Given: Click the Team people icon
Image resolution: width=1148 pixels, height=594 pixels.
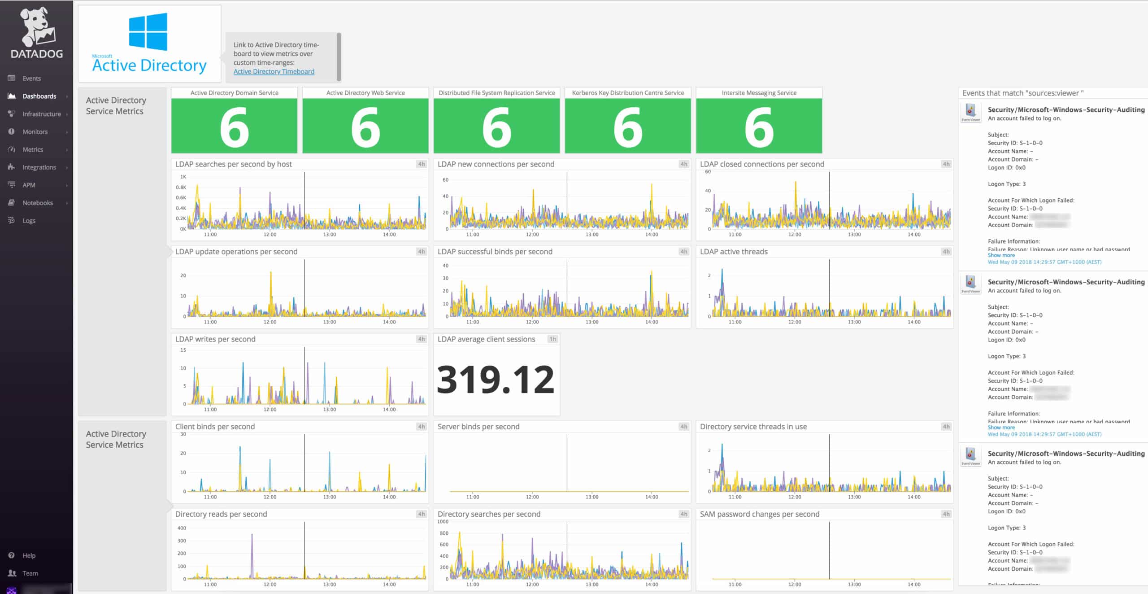Looking at the screenshot, I should [x=12, y=573].
